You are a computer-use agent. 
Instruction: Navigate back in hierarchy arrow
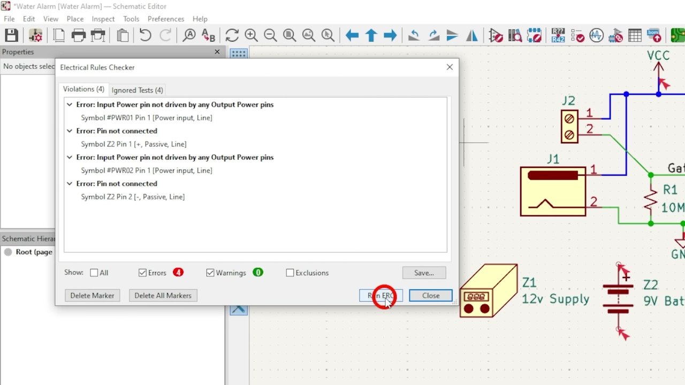[352, 35]
